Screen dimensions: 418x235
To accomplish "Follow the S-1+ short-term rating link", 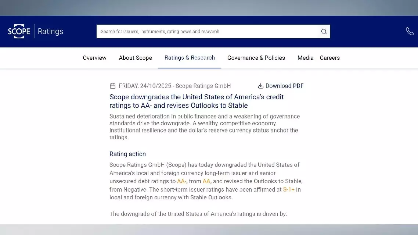I will tap(289, 190).
